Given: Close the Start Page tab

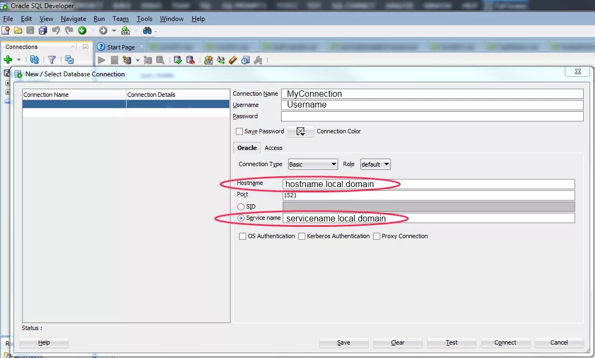Looking at the screenshot, I should [x=142, y=47].
